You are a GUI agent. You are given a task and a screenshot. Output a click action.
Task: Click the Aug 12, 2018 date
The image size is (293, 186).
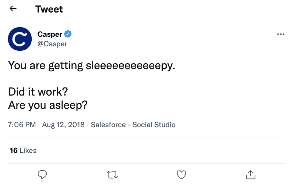(63, 125)
